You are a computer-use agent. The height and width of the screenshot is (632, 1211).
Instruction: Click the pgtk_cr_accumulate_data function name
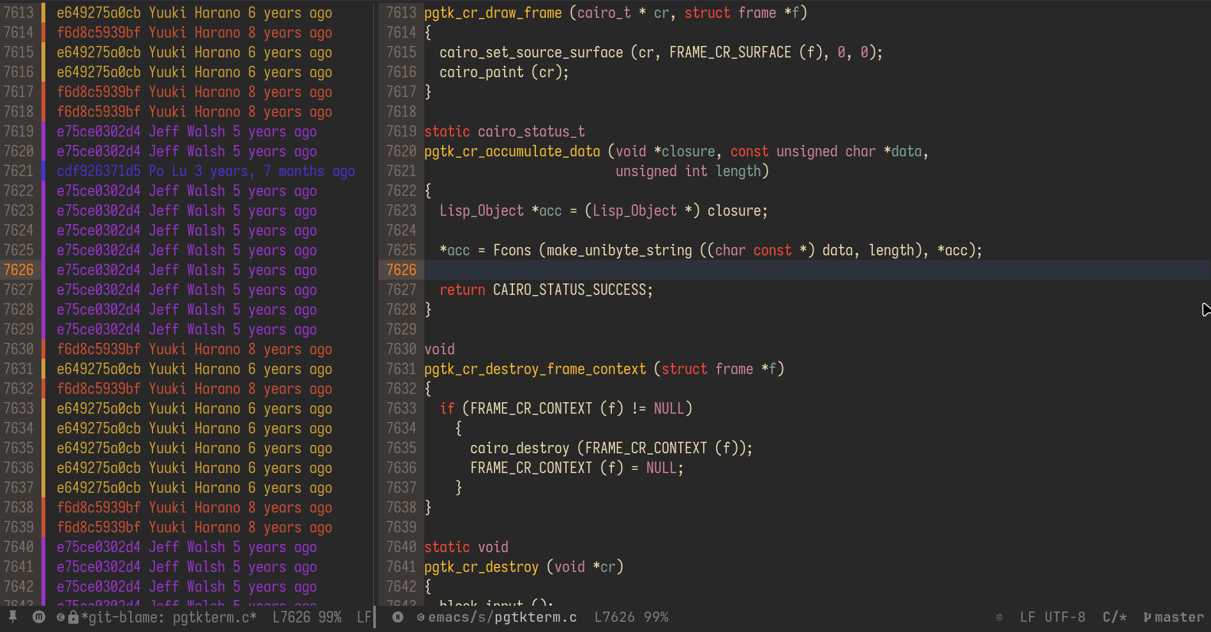[512, 151]
